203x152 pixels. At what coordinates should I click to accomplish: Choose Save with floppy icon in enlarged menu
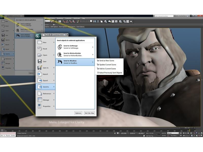tap(45, 61)
